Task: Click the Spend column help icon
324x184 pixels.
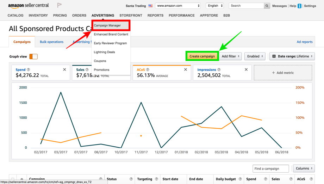Action: coord(266,179)
